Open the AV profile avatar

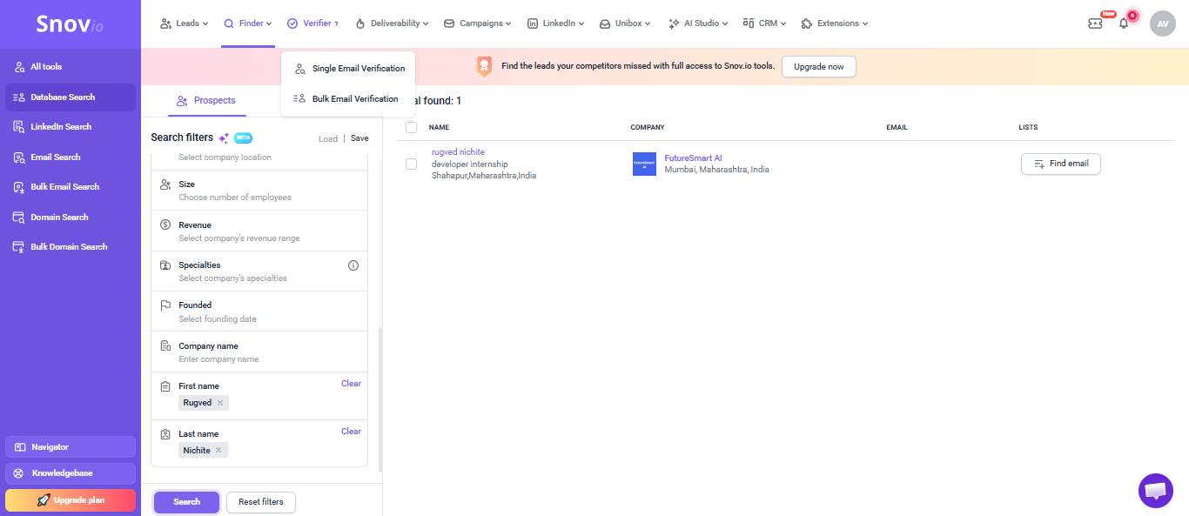(x=1163, y=23)
